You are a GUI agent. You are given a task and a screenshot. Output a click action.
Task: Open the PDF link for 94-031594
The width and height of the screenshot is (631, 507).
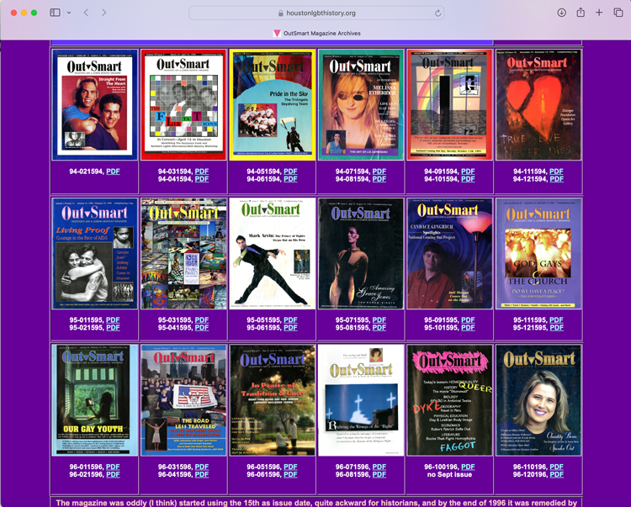click(x=202, y=172)
